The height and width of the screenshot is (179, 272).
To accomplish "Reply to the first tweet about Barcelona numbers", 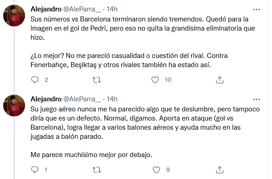I will (35, 80).
